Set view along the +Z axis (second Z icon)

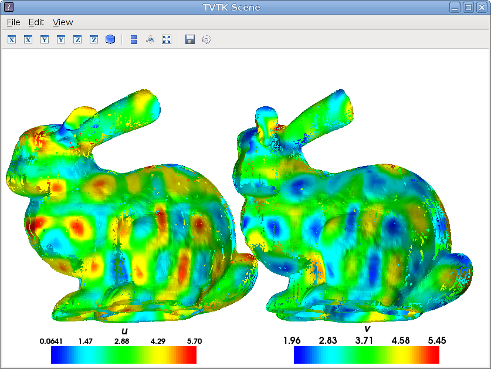tap(93, 39)
